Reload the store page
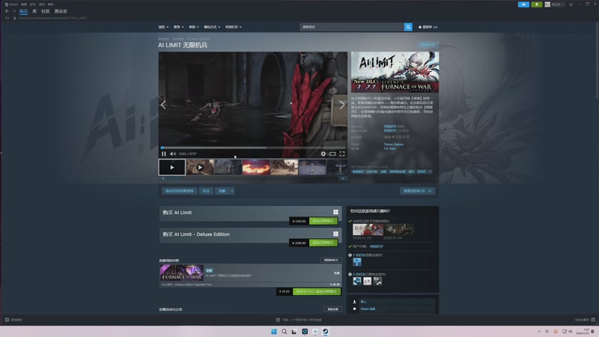This screenshot has width=599, height=337. (7, 18)
